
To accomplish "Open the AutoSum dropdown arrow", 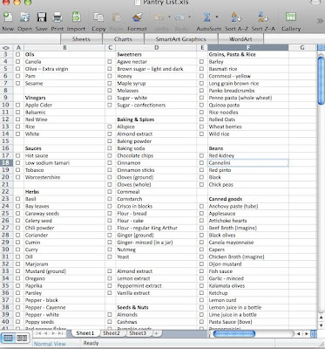I will tap(216, 17).
